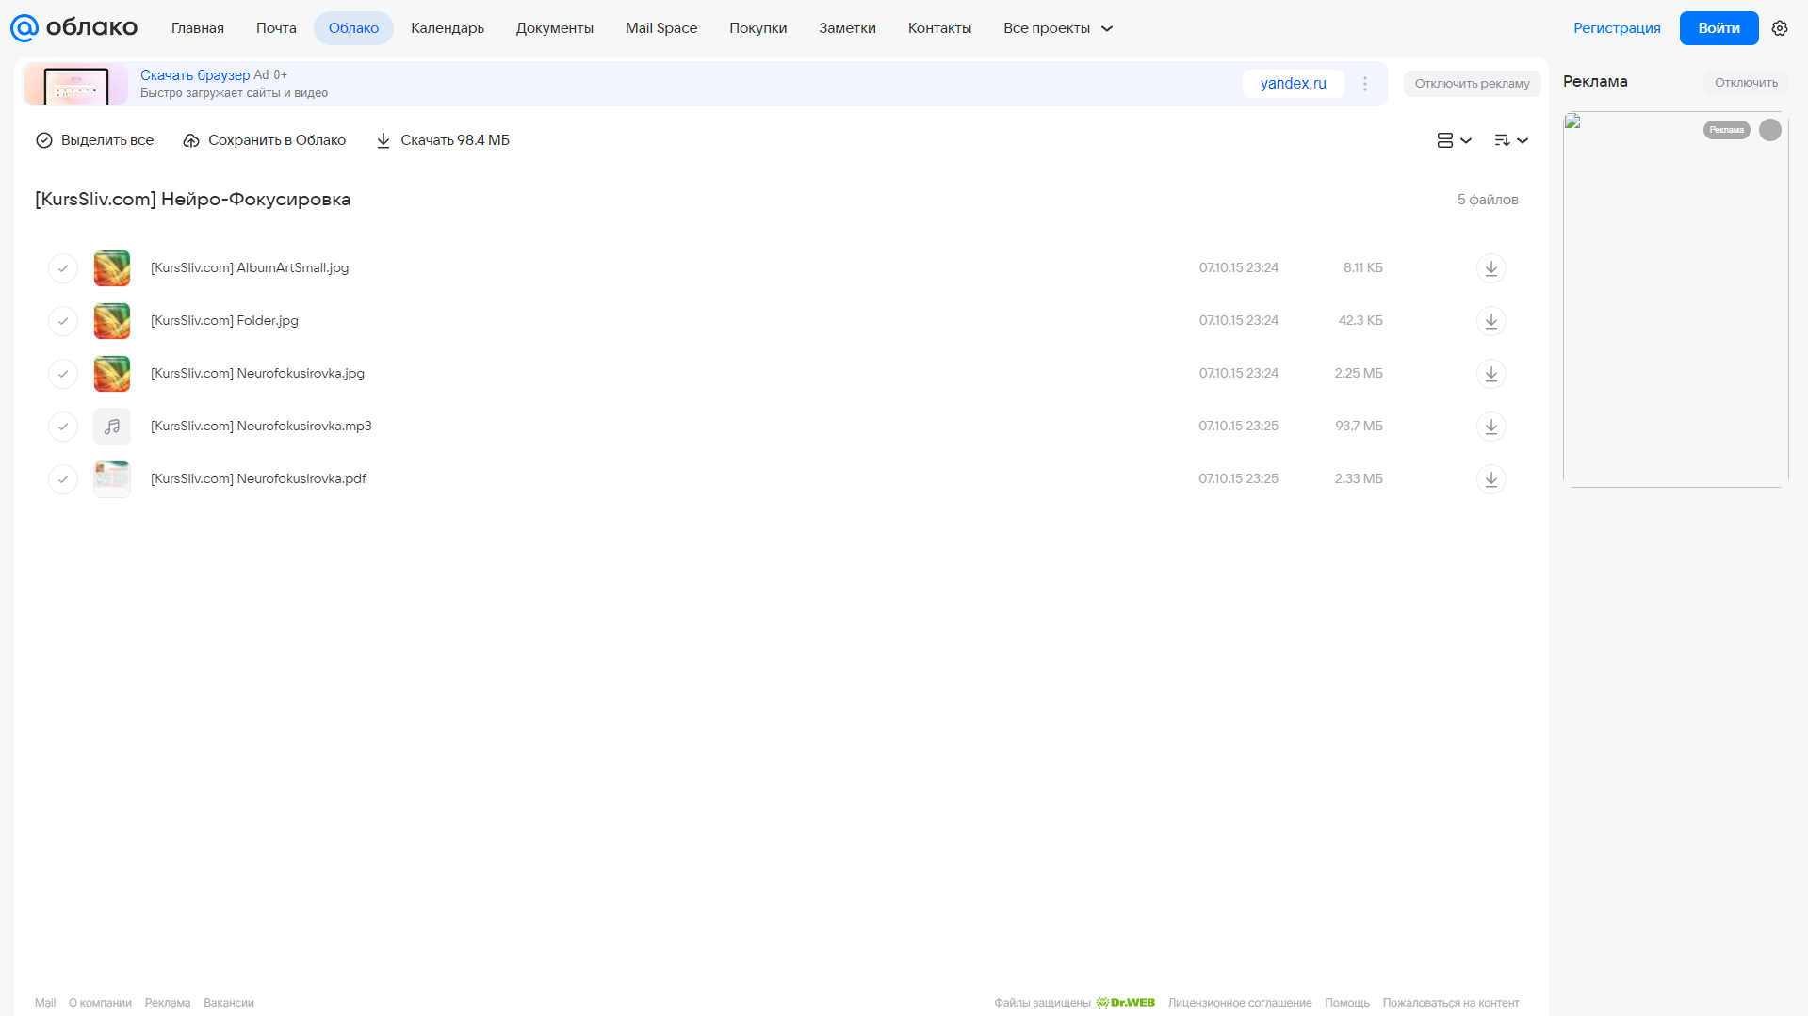The width and height of the screenshot is (1808, 1016).
Task: Go to the Календарь tab
Action: point(448,28)
